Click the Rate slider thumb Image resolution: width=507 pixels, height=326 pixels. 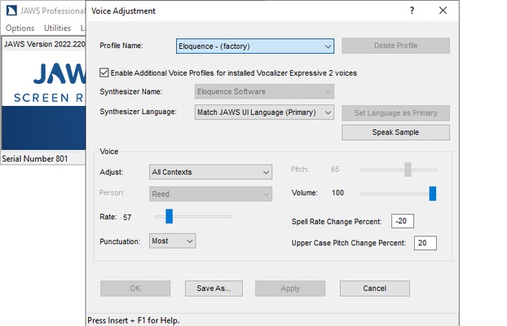[x=169, y=216]
